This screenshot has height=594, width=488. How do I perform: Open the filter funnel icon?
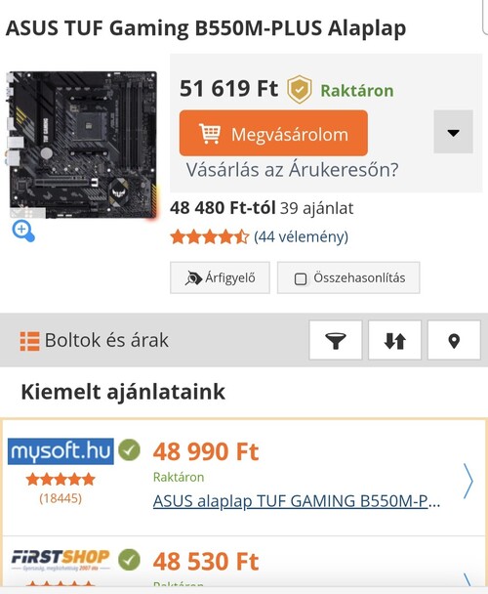click(336, 340)
